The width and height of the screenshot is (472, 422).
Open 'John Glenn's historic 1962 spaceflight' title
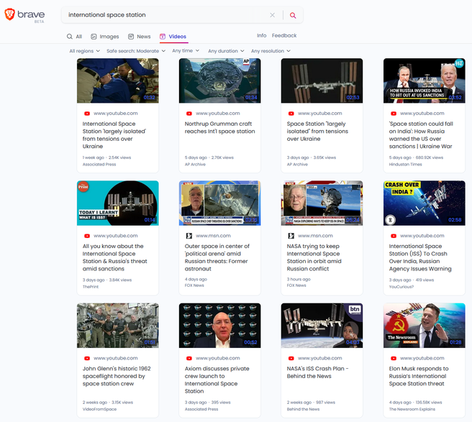click(117, 376)
